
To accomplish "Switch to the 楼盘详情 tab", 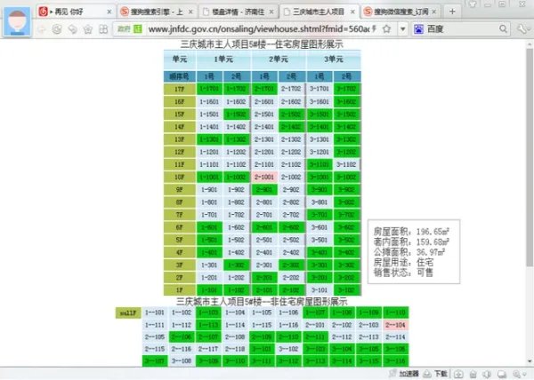I will [x=238, y=12].
